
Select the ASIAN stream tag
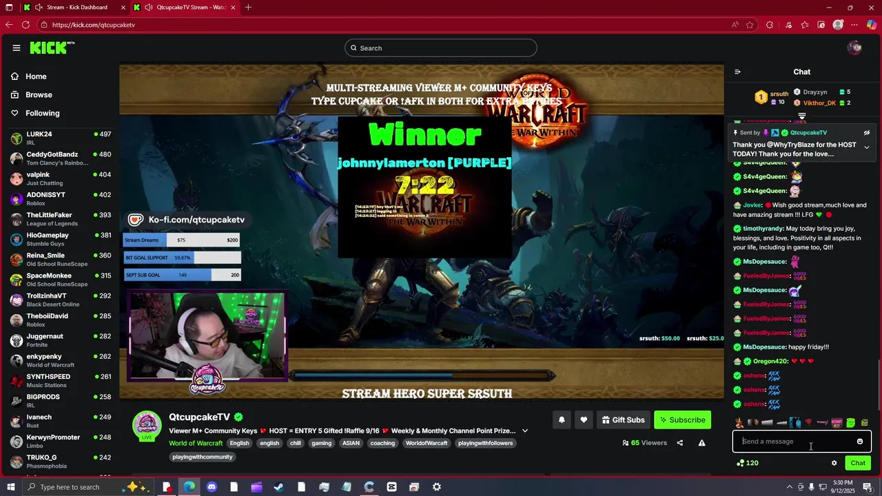[x=351, y=443]
